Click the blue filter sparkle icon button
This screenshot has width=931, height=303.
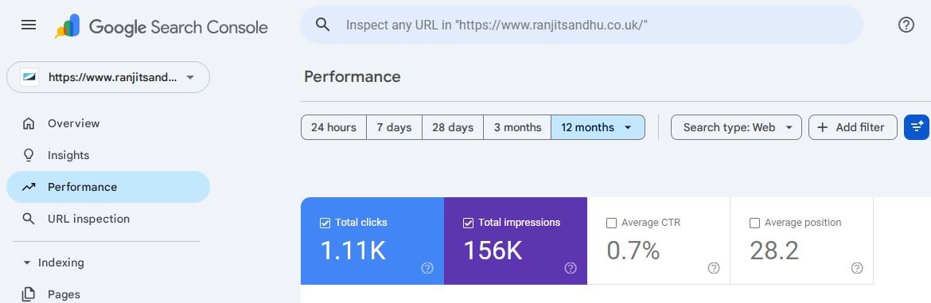[x=916, y=127]
